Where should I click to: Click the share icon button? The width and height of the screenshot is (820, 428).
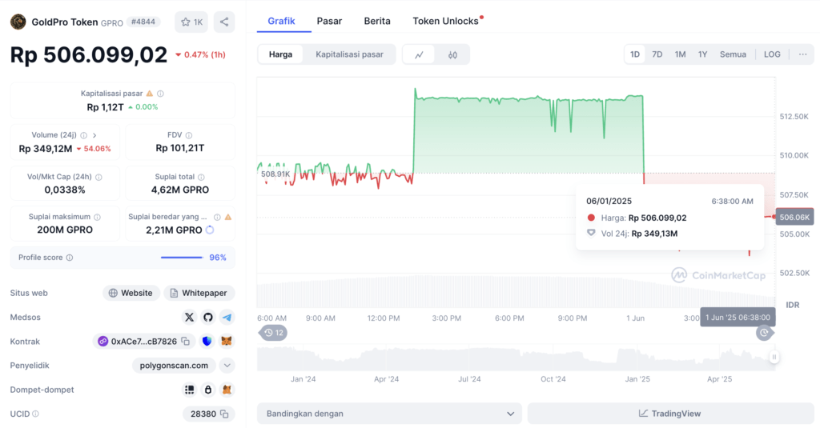point(224,22)
